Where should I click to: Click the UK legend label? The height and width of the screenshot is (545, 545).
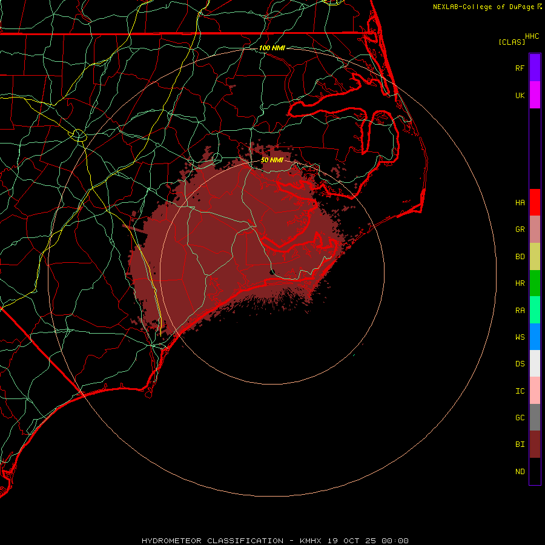(520, 95)
